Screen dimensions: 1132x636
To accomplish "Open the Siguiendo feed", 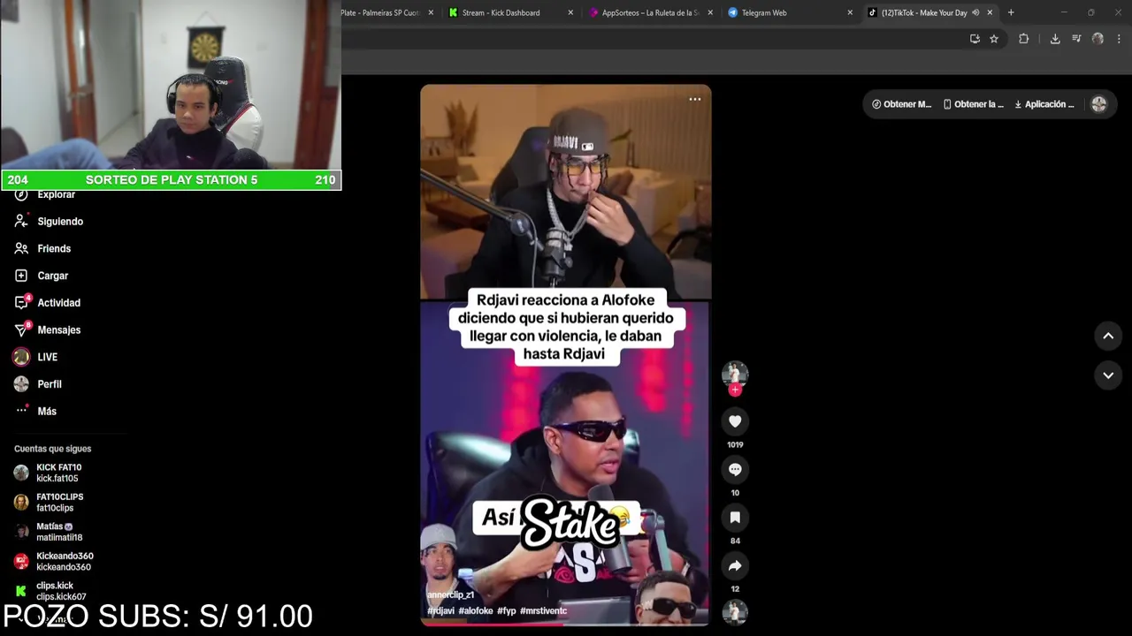I will (x=60, y=222).
